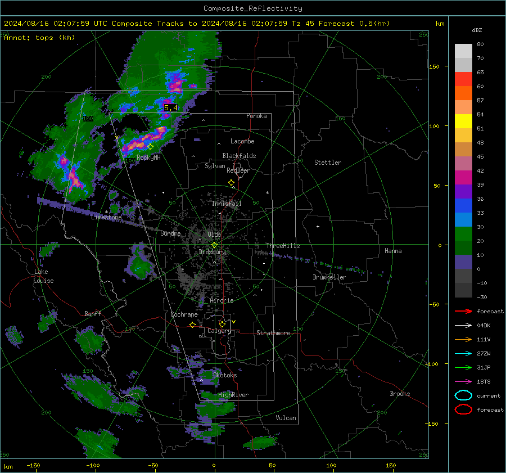The width and height of the screenshot is (506, 473).
Task: Click the orange 111V arrow icon
Action: coord(463,339)
